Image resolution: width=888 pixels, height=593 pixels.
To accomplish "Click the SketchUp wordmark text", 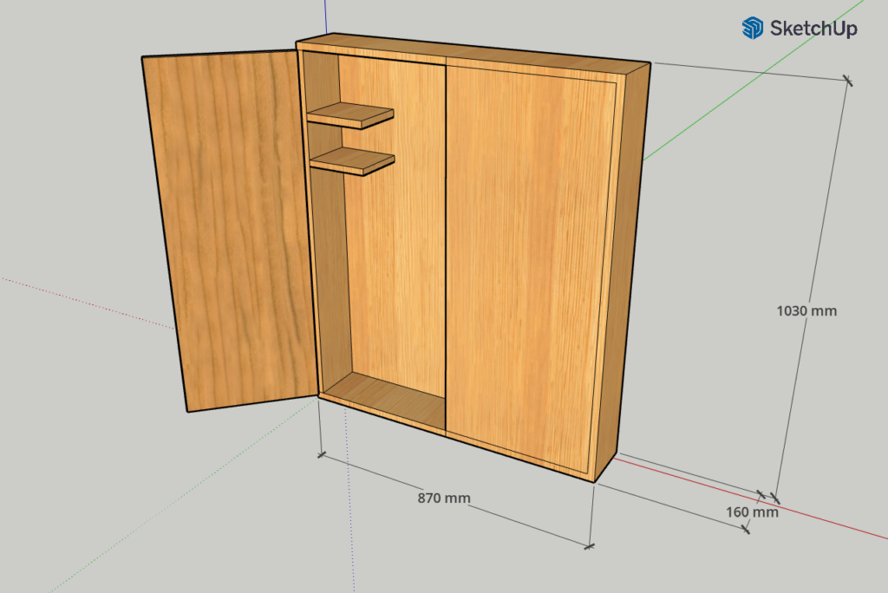I will tap(813, 29).
